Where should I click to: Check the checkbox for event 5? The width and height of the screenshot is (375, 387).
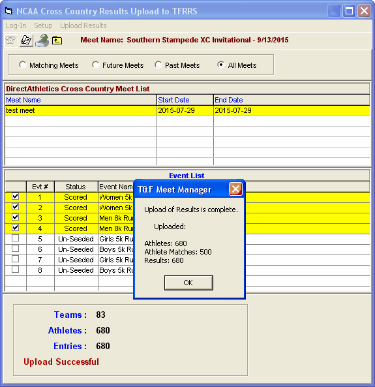click(x=15, y=238)
